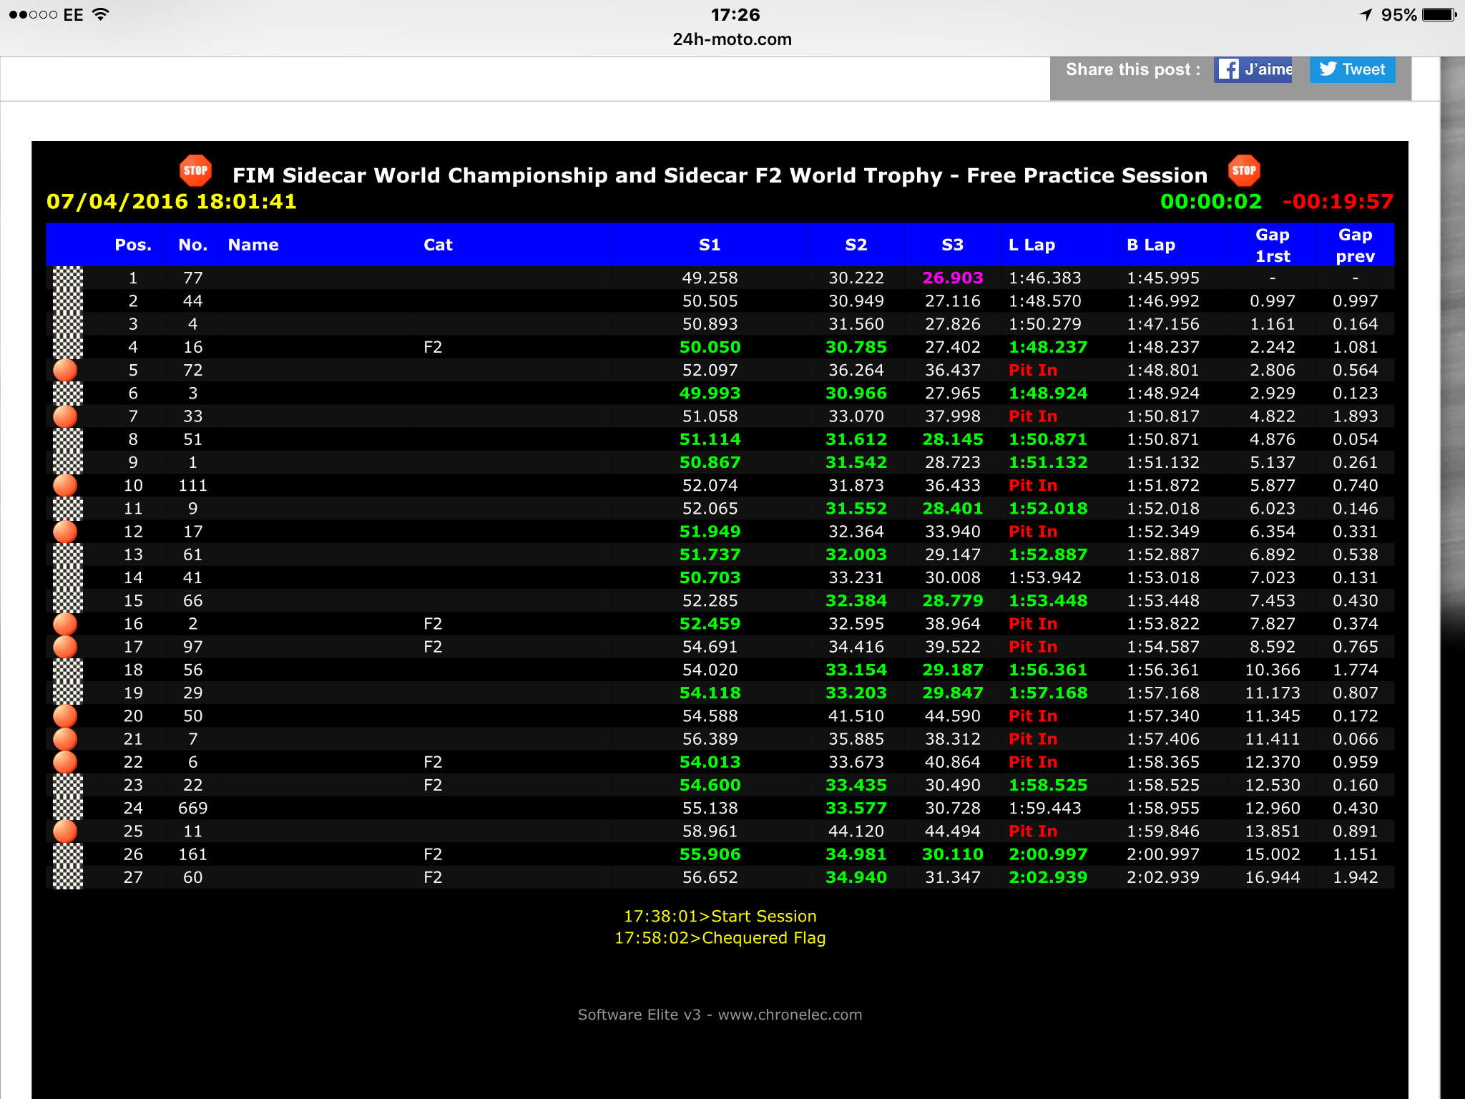Click the Chequered Flag log entry
Screen dimensions: 1465x1099
pos(720,938)
